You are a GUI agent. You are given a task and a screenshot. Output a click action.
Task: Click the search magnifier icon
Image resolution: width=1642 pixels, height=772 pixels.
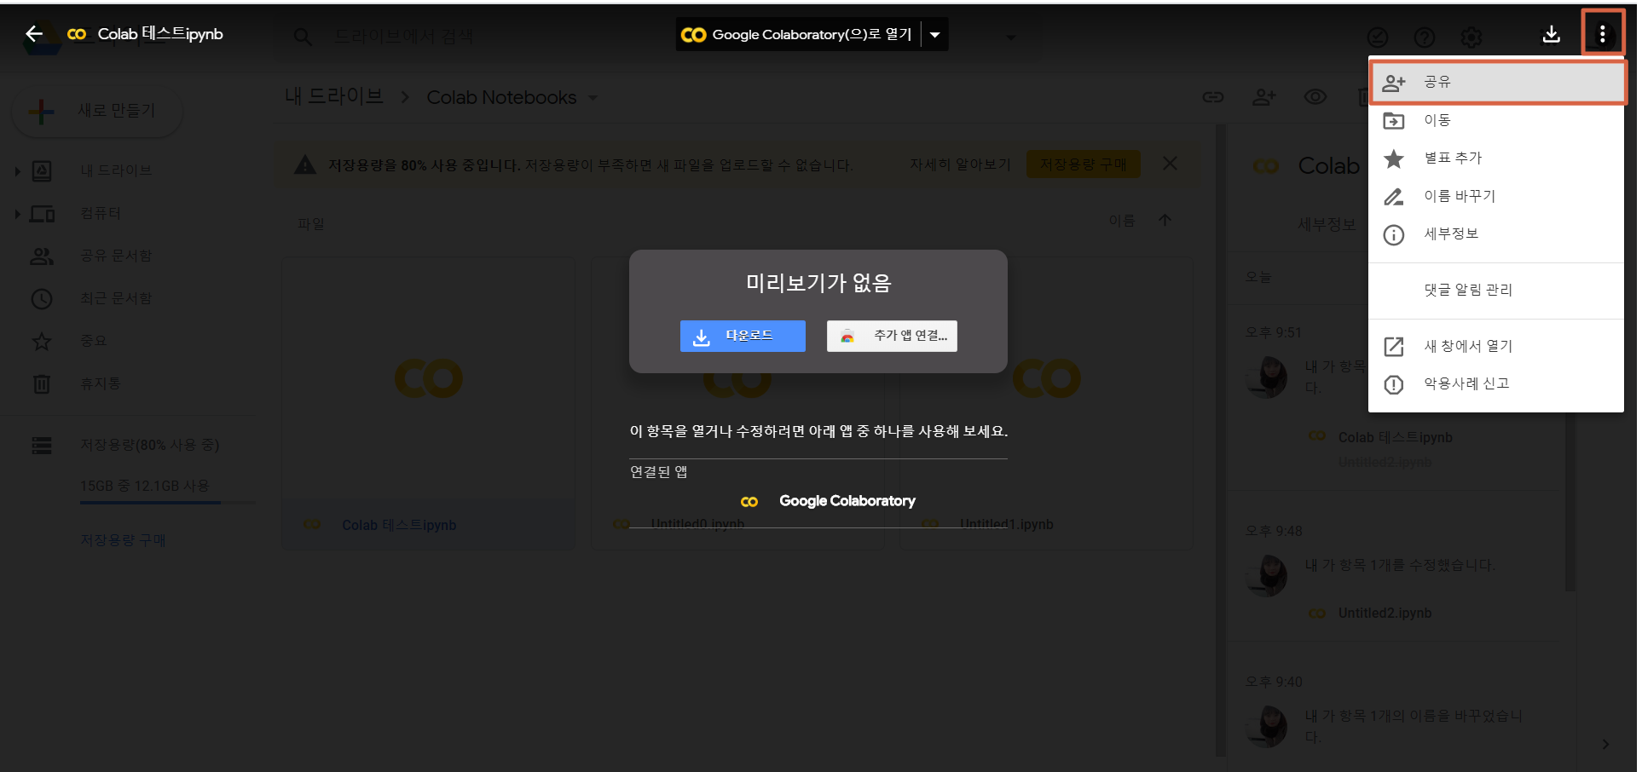click(303, 37)
